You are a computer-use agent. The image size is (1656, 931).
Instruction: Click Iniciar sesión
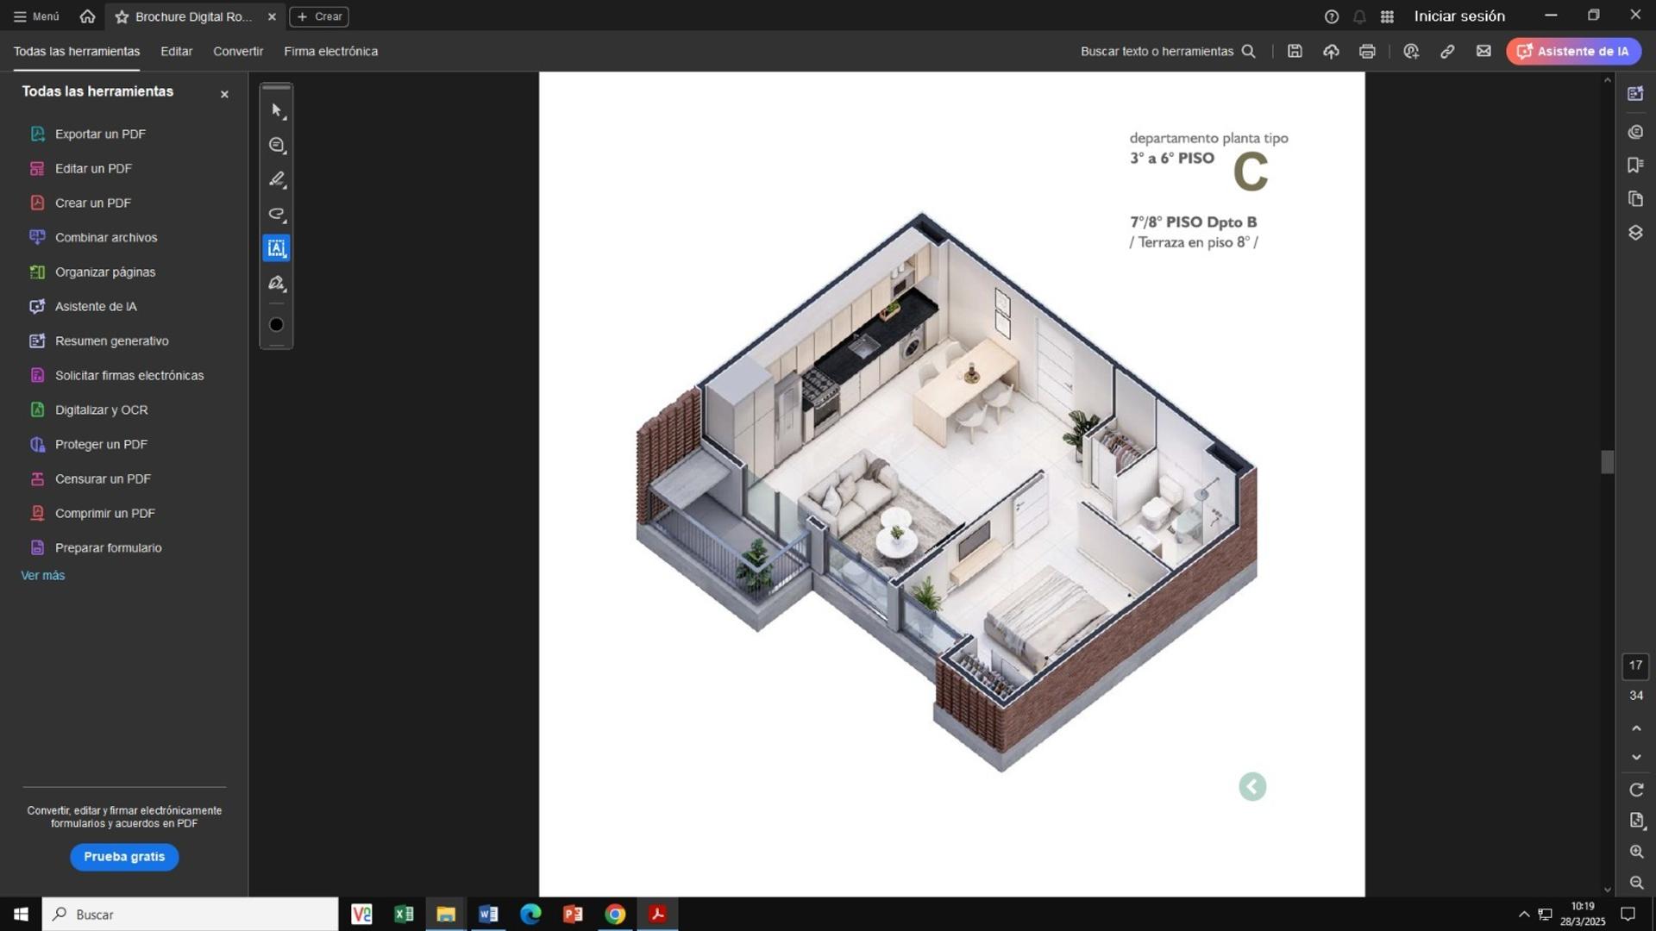click(1459, 16)
